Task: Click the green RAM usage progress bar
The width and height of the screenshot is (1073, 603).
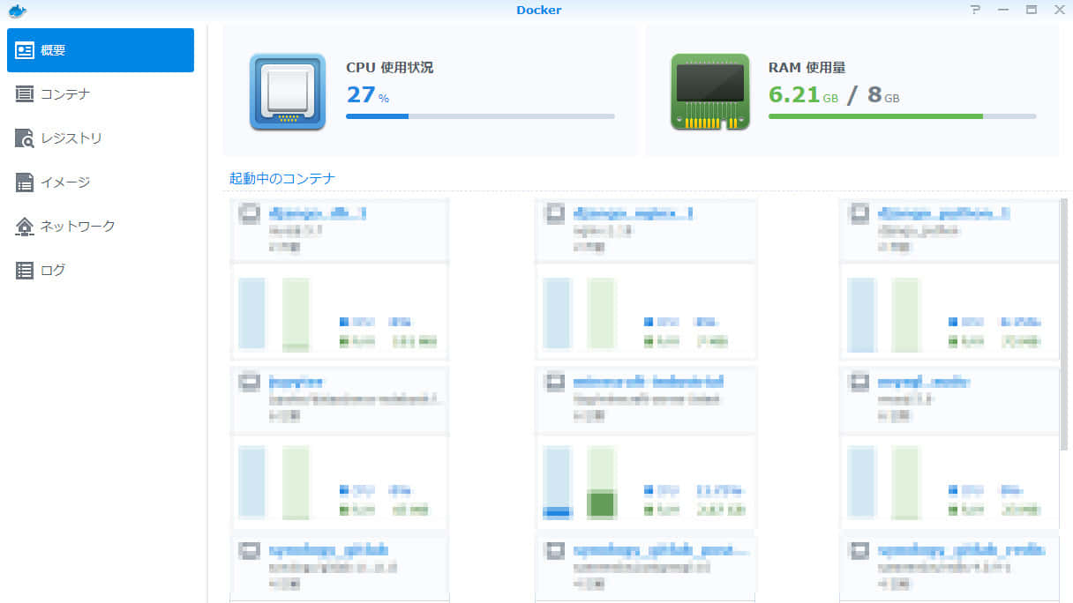Action: pos(902,116)
